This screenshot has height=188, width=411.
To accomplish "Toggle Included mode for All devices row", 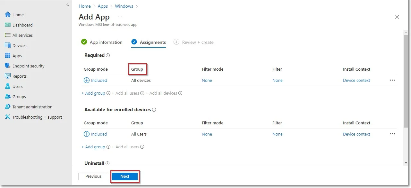I will tap(95, 81).
